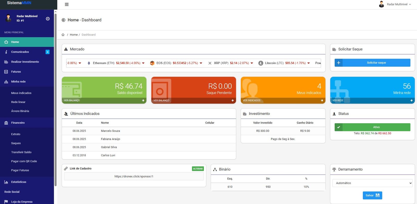
Task: Click the Salvar button in Derramamento
Action: (372, 195)
